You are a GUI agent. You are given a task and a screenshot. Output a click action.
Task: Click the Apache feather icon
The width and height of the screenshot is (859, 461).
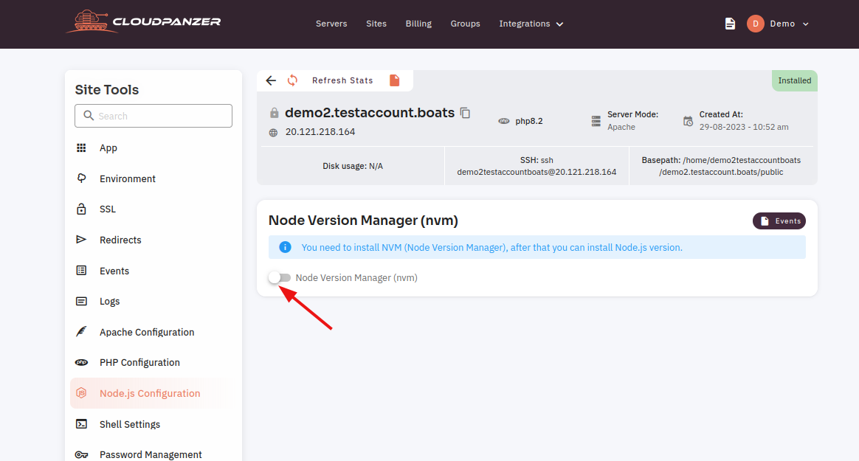[81, 332]
